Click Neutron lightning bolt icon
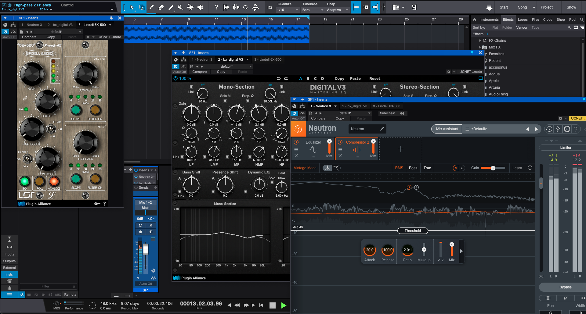The image size is (586, 314). (558, 129)
